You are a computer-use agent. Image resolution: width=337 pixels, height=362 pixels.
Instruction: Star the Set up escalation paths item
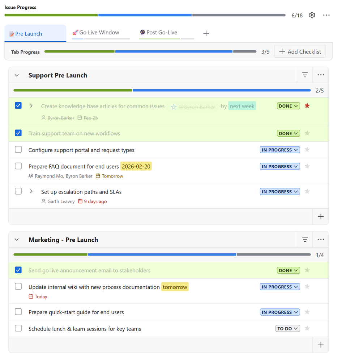[307, 191]
